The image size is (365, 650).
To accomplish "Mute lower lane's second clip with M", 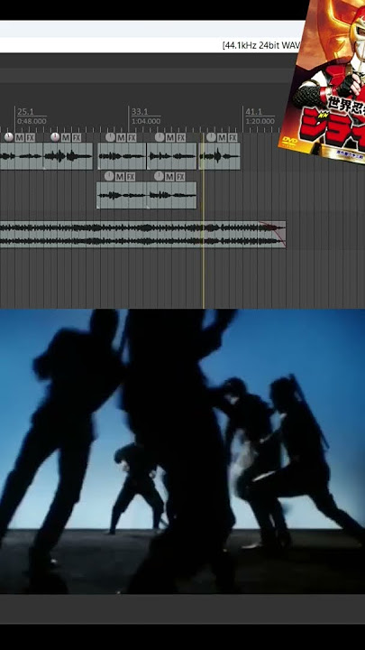I will 169,177.
